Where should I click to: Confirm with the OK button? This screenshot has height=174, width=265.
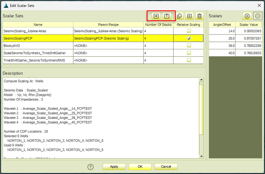[x=140, y=166]
